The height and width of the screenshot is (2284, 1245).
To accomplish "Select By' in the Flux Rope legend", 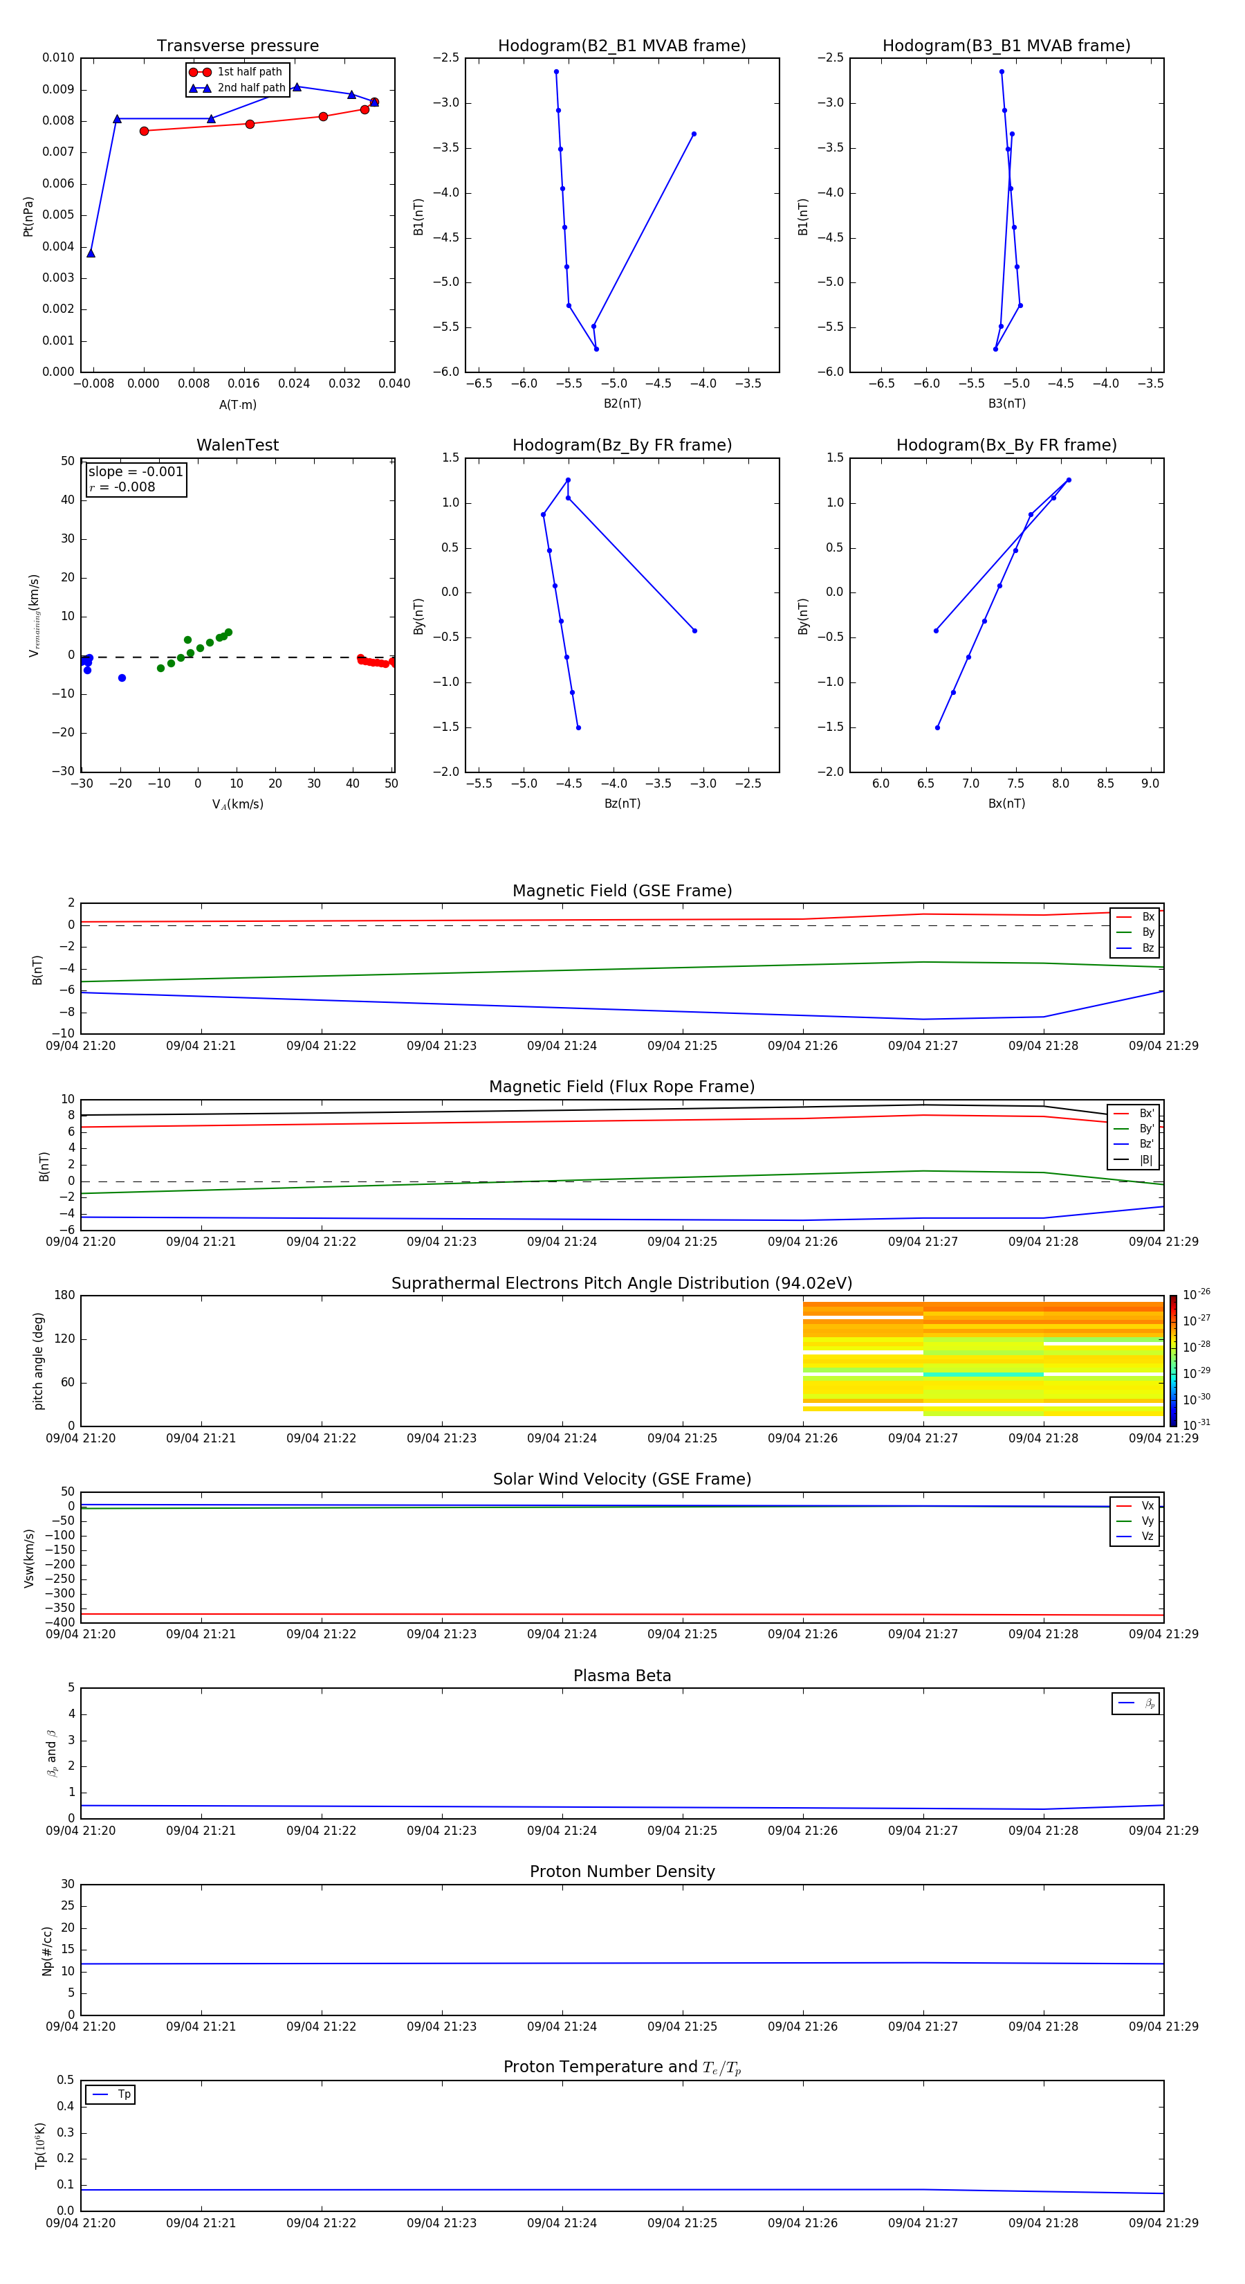I will 1134,1129.
